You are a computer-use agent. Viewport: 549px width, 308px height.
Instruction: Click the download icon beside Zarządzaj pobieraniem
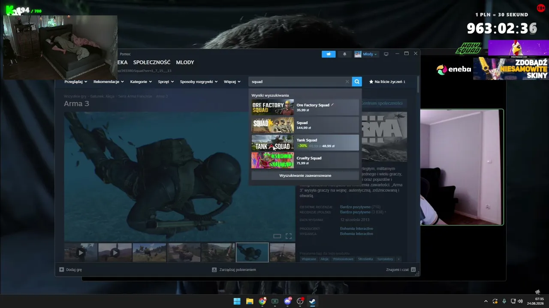pyautogui.click(x=214, y=269)
